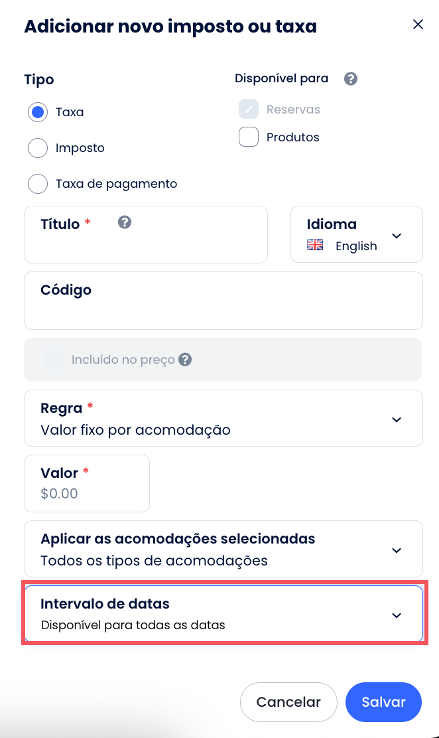Open the Idioma language dropdown
Image resolution: width=439 pixels, height=738 pixels.
point(396,236)
